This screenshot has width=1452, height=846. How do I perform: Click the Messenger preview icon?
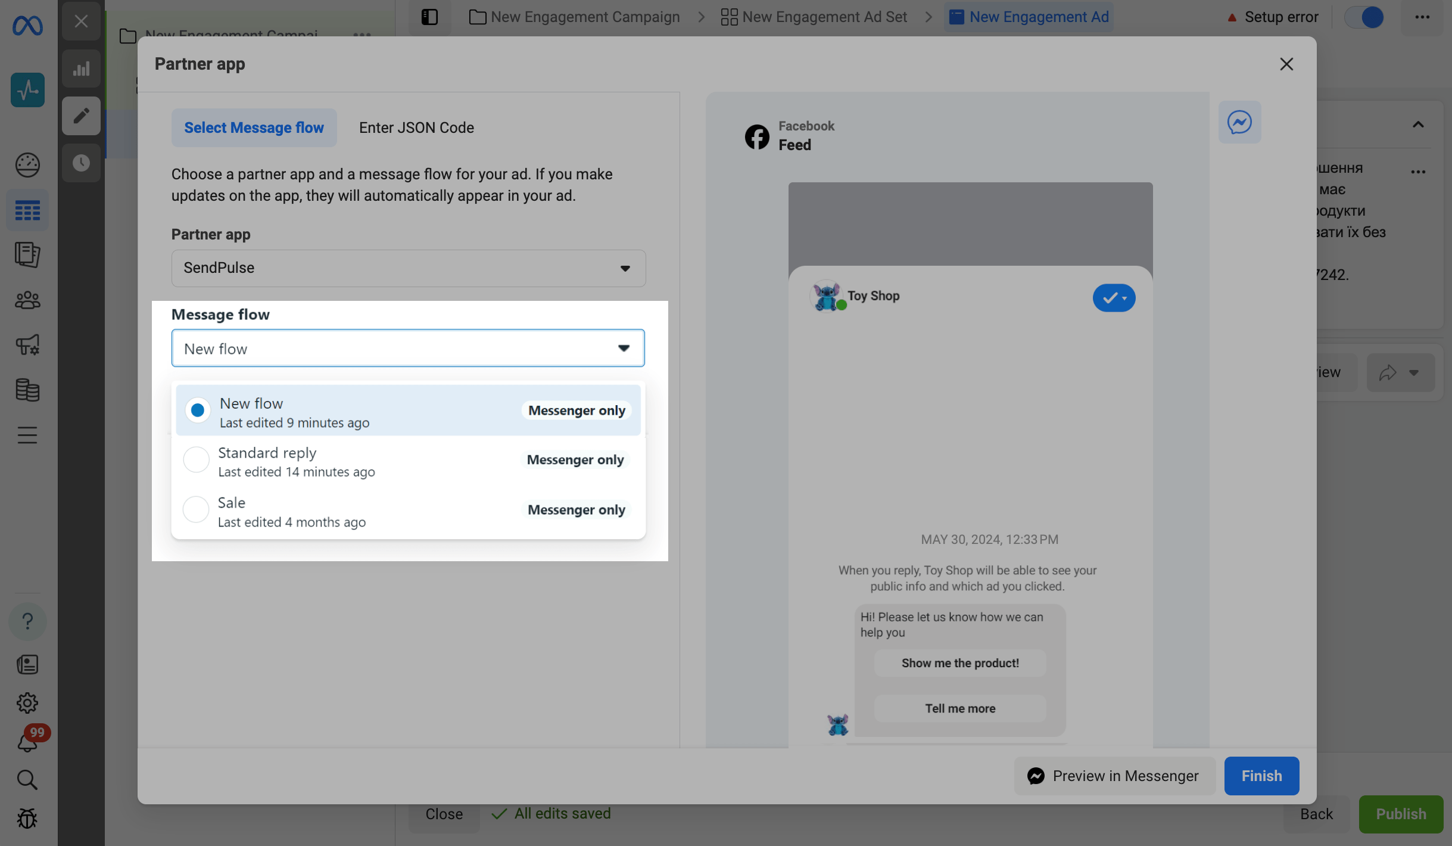pyautogui.click(x=1239, y=122)
